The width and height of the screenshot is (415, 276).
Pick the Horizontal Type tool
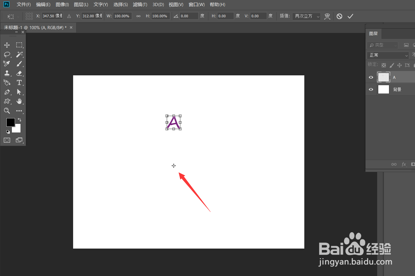(19, 83)
